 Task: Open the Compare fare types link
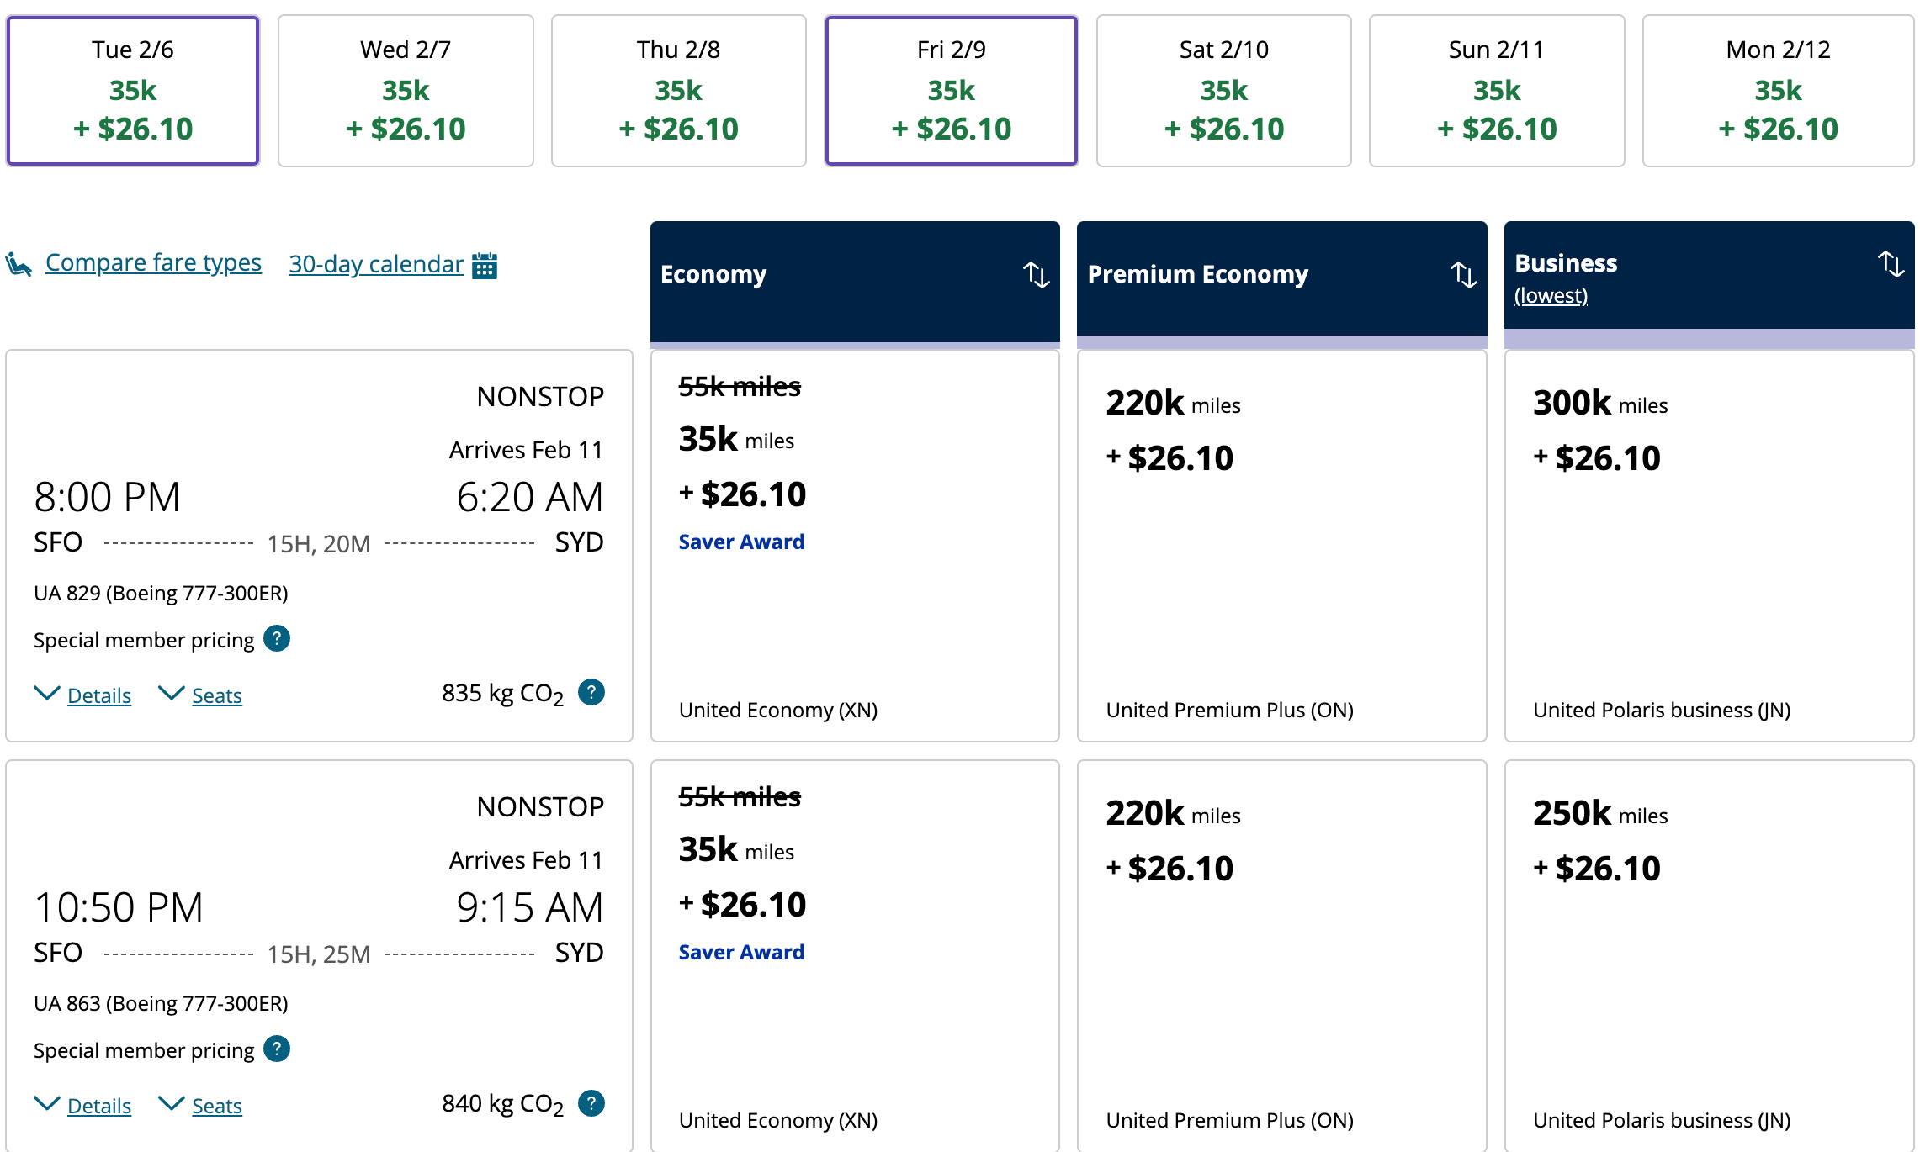[153, 262]
